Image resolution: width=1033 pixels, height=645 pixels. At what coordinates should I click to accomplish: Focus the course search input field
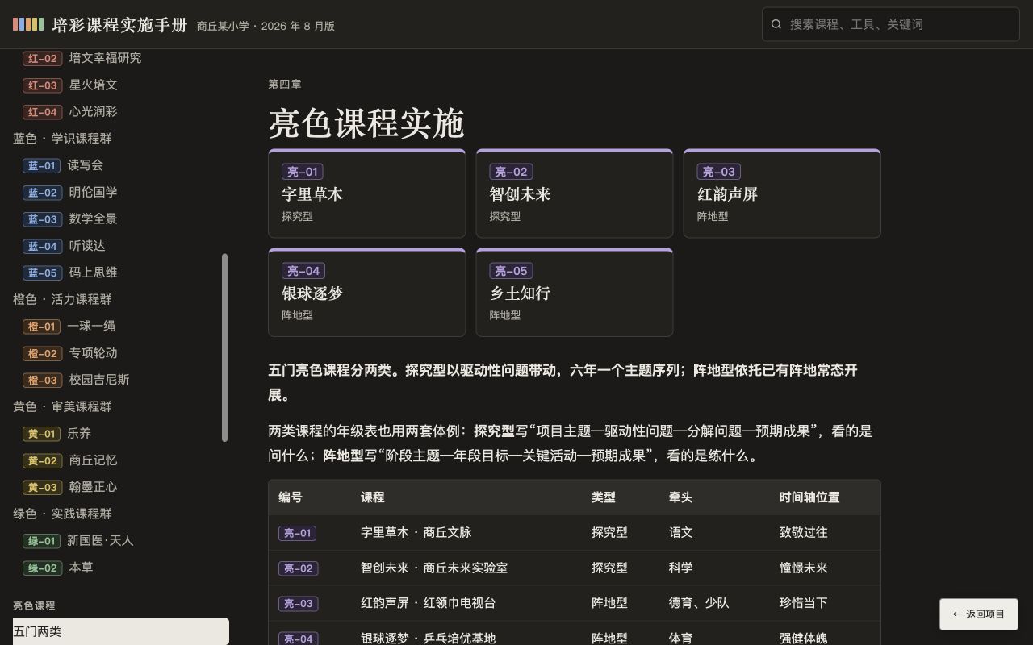[891, 24]
